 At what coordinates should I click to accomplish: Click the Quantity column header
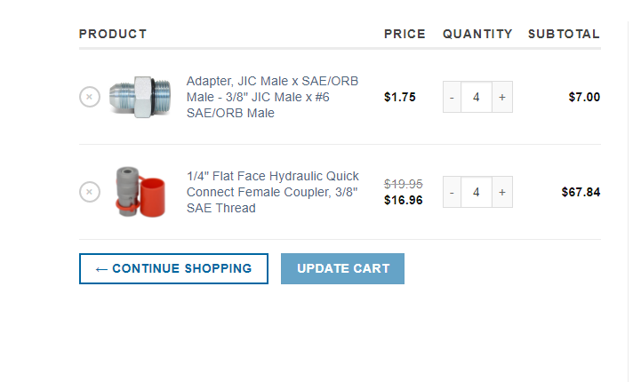(477, 34)
